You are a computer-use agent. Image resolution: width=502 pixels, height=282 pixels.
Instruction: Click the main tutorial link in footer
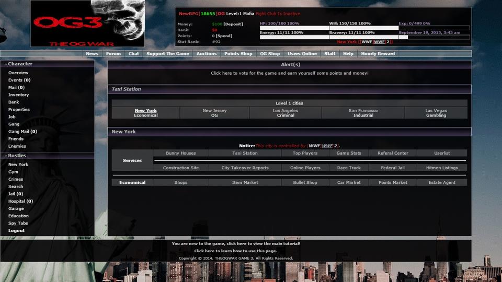click(x=236, y=244)
